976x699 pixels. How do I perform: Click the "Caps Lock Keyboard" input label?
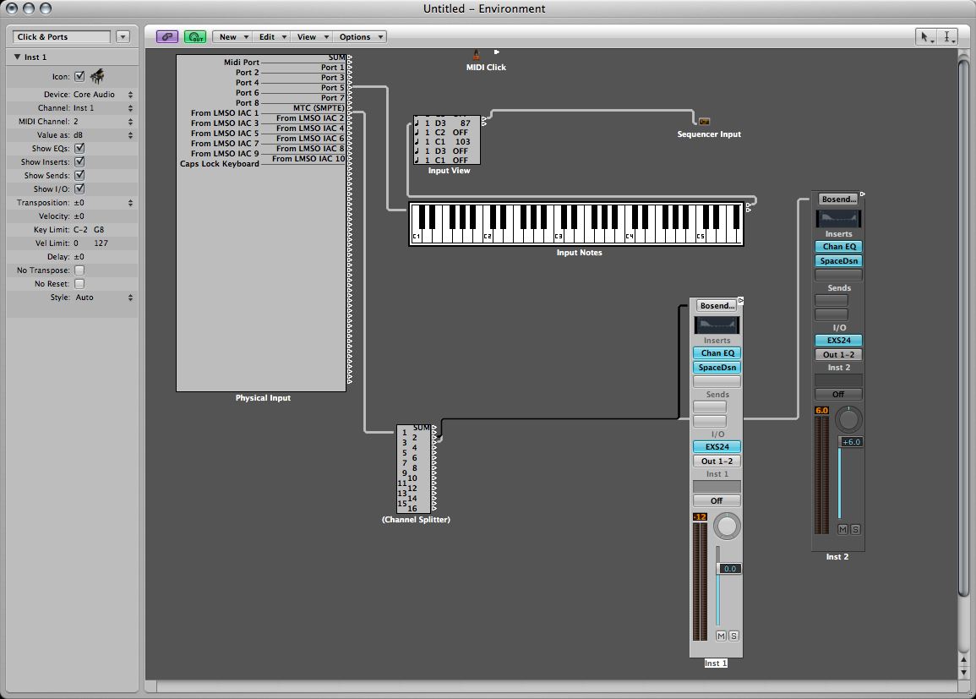(x=219, y=164)
